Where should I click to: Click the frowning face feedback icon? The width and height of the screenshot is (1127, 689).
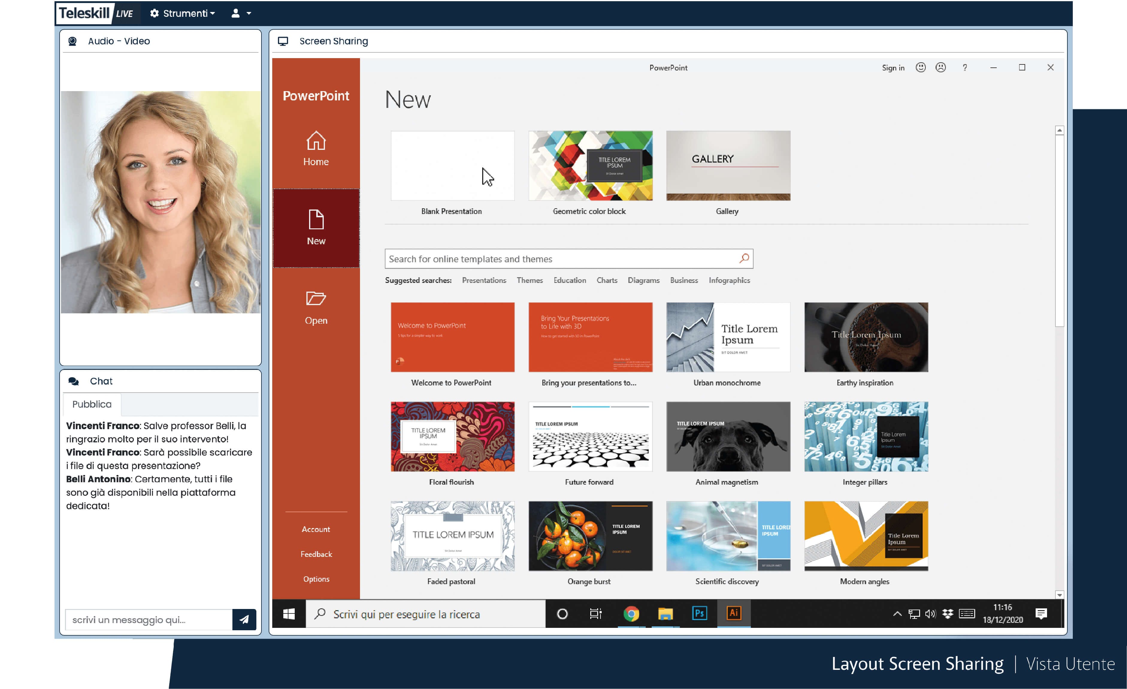point(940,67)
